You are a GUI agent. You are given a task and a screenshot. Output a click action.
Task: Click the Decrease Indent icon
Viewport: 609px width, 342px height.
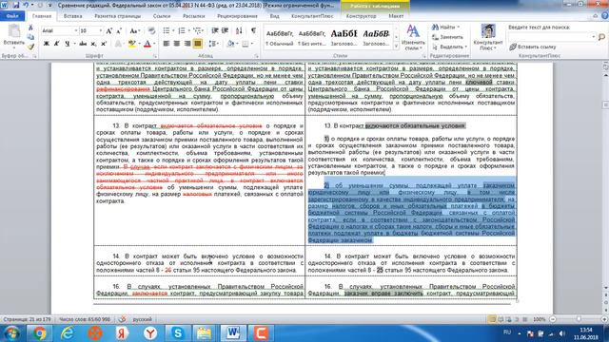tap(214, 30)
